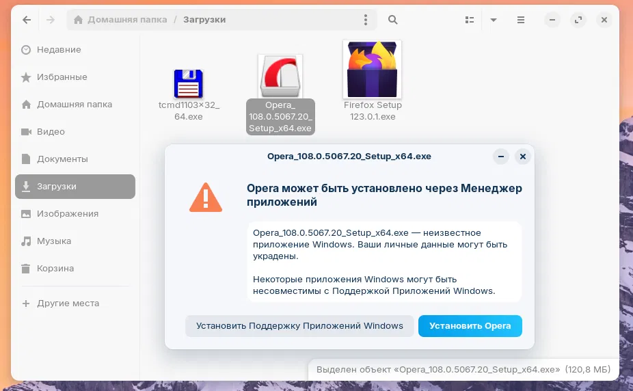
Task: Open Видео folder in the sidebar
Action: tap(75, 131)
